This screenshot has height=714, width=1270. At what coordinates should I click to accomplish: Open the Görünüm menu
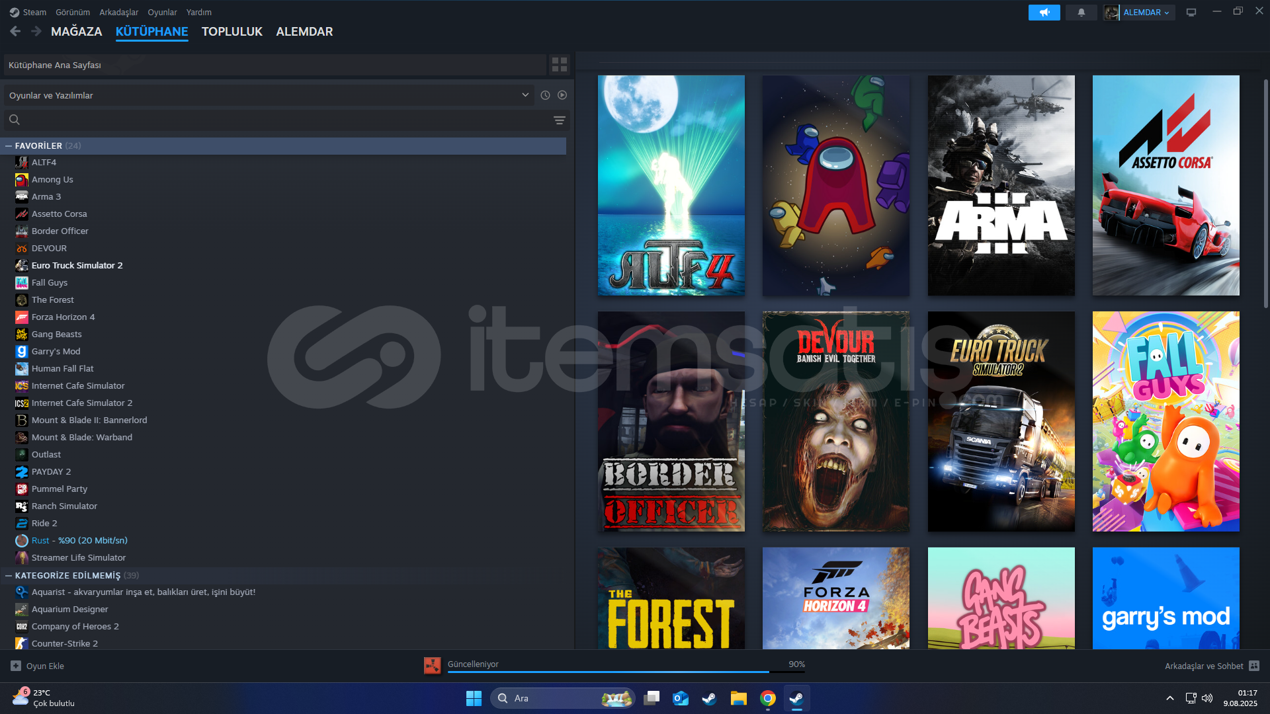(x=73, y=12)
